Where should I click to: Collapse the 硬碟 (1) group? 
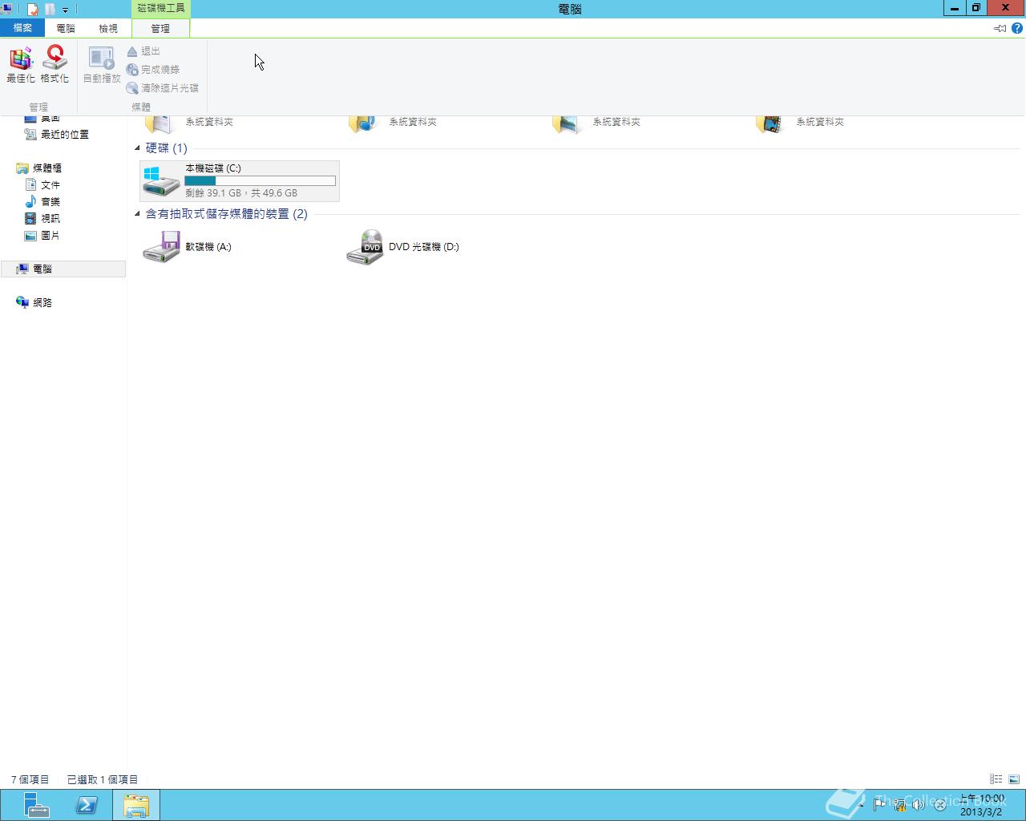tap(137, 148)
